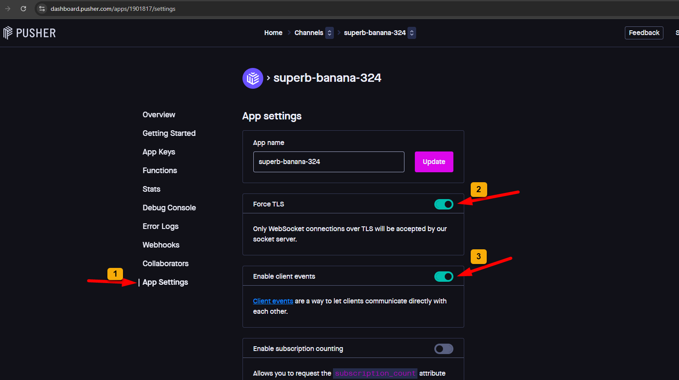Viewport: 679px width, 380px height.
Task: Click the subscription_count code text
Action: pos(375,374)
